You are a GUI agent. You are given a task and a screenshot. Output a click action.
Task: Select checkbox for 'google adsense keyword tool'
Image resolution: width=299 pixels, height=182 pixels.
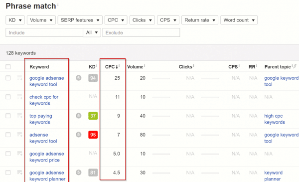coord(8,78)
